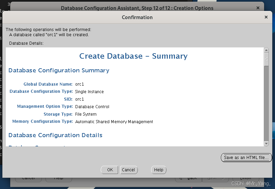Click the 'Global Database Name:' label

click(48, 84)
